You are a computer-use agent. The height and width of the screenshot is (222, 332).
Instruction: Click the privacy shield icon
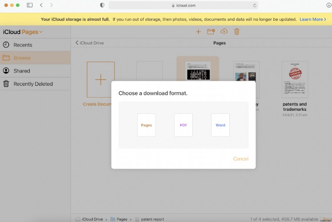coord(102,5)
